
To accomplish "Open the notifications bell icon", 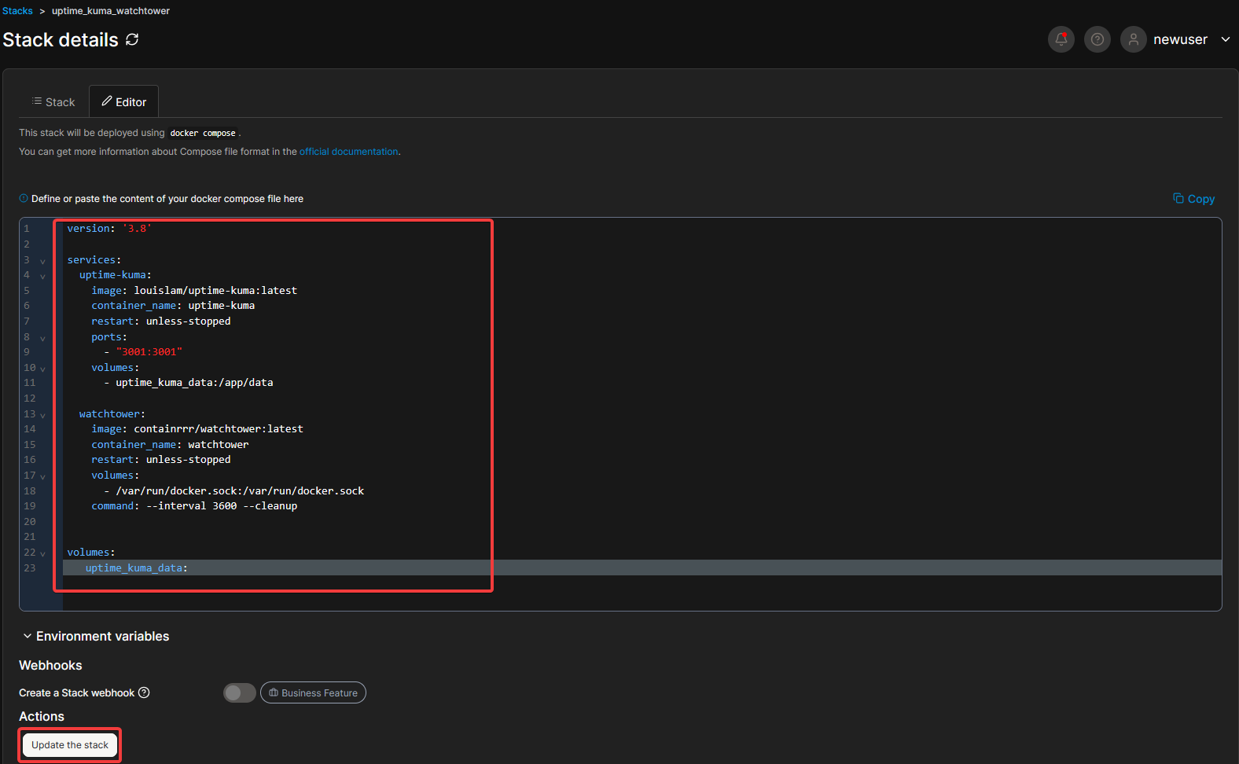I will click(1061, 39).
